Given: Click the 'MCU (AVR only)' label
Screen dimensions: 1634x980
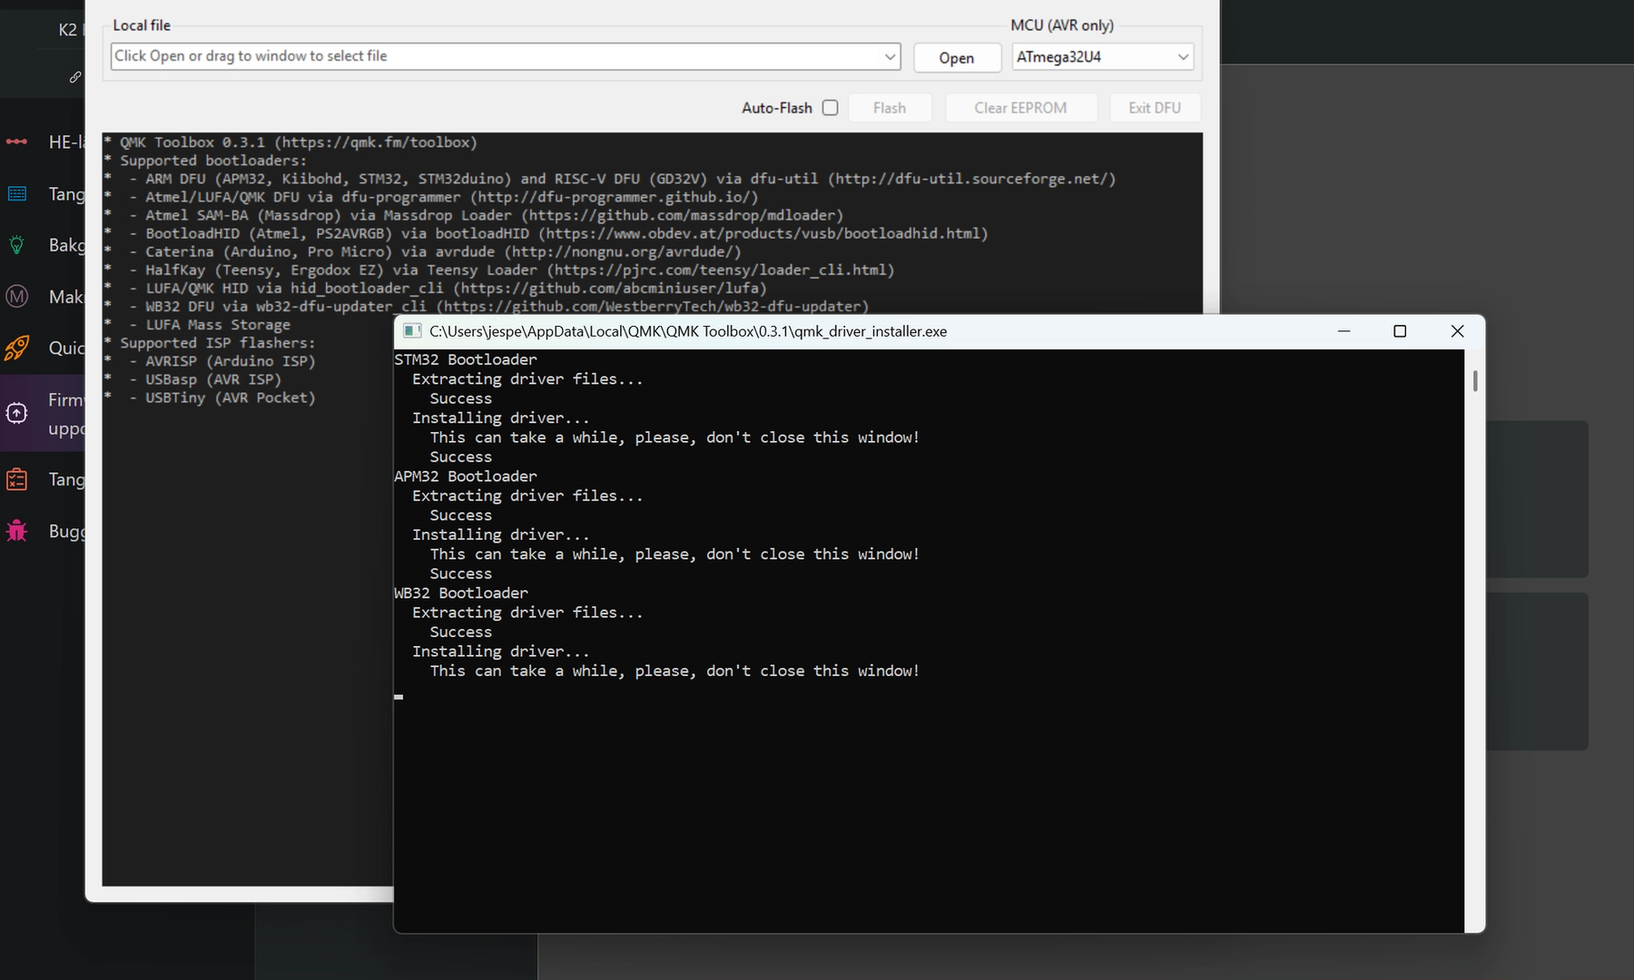Looking at the screenshot, I should coord(1062,25).
